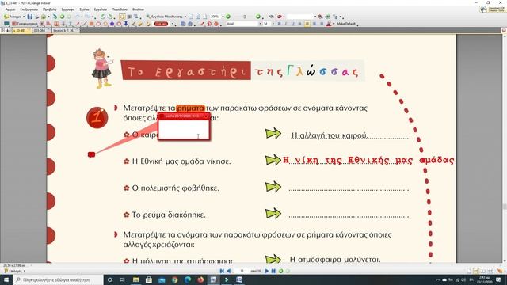This screenshot has height=285, width=507.
Task: Select the arrow annotation tool
Action: click(x=78, y=24)
